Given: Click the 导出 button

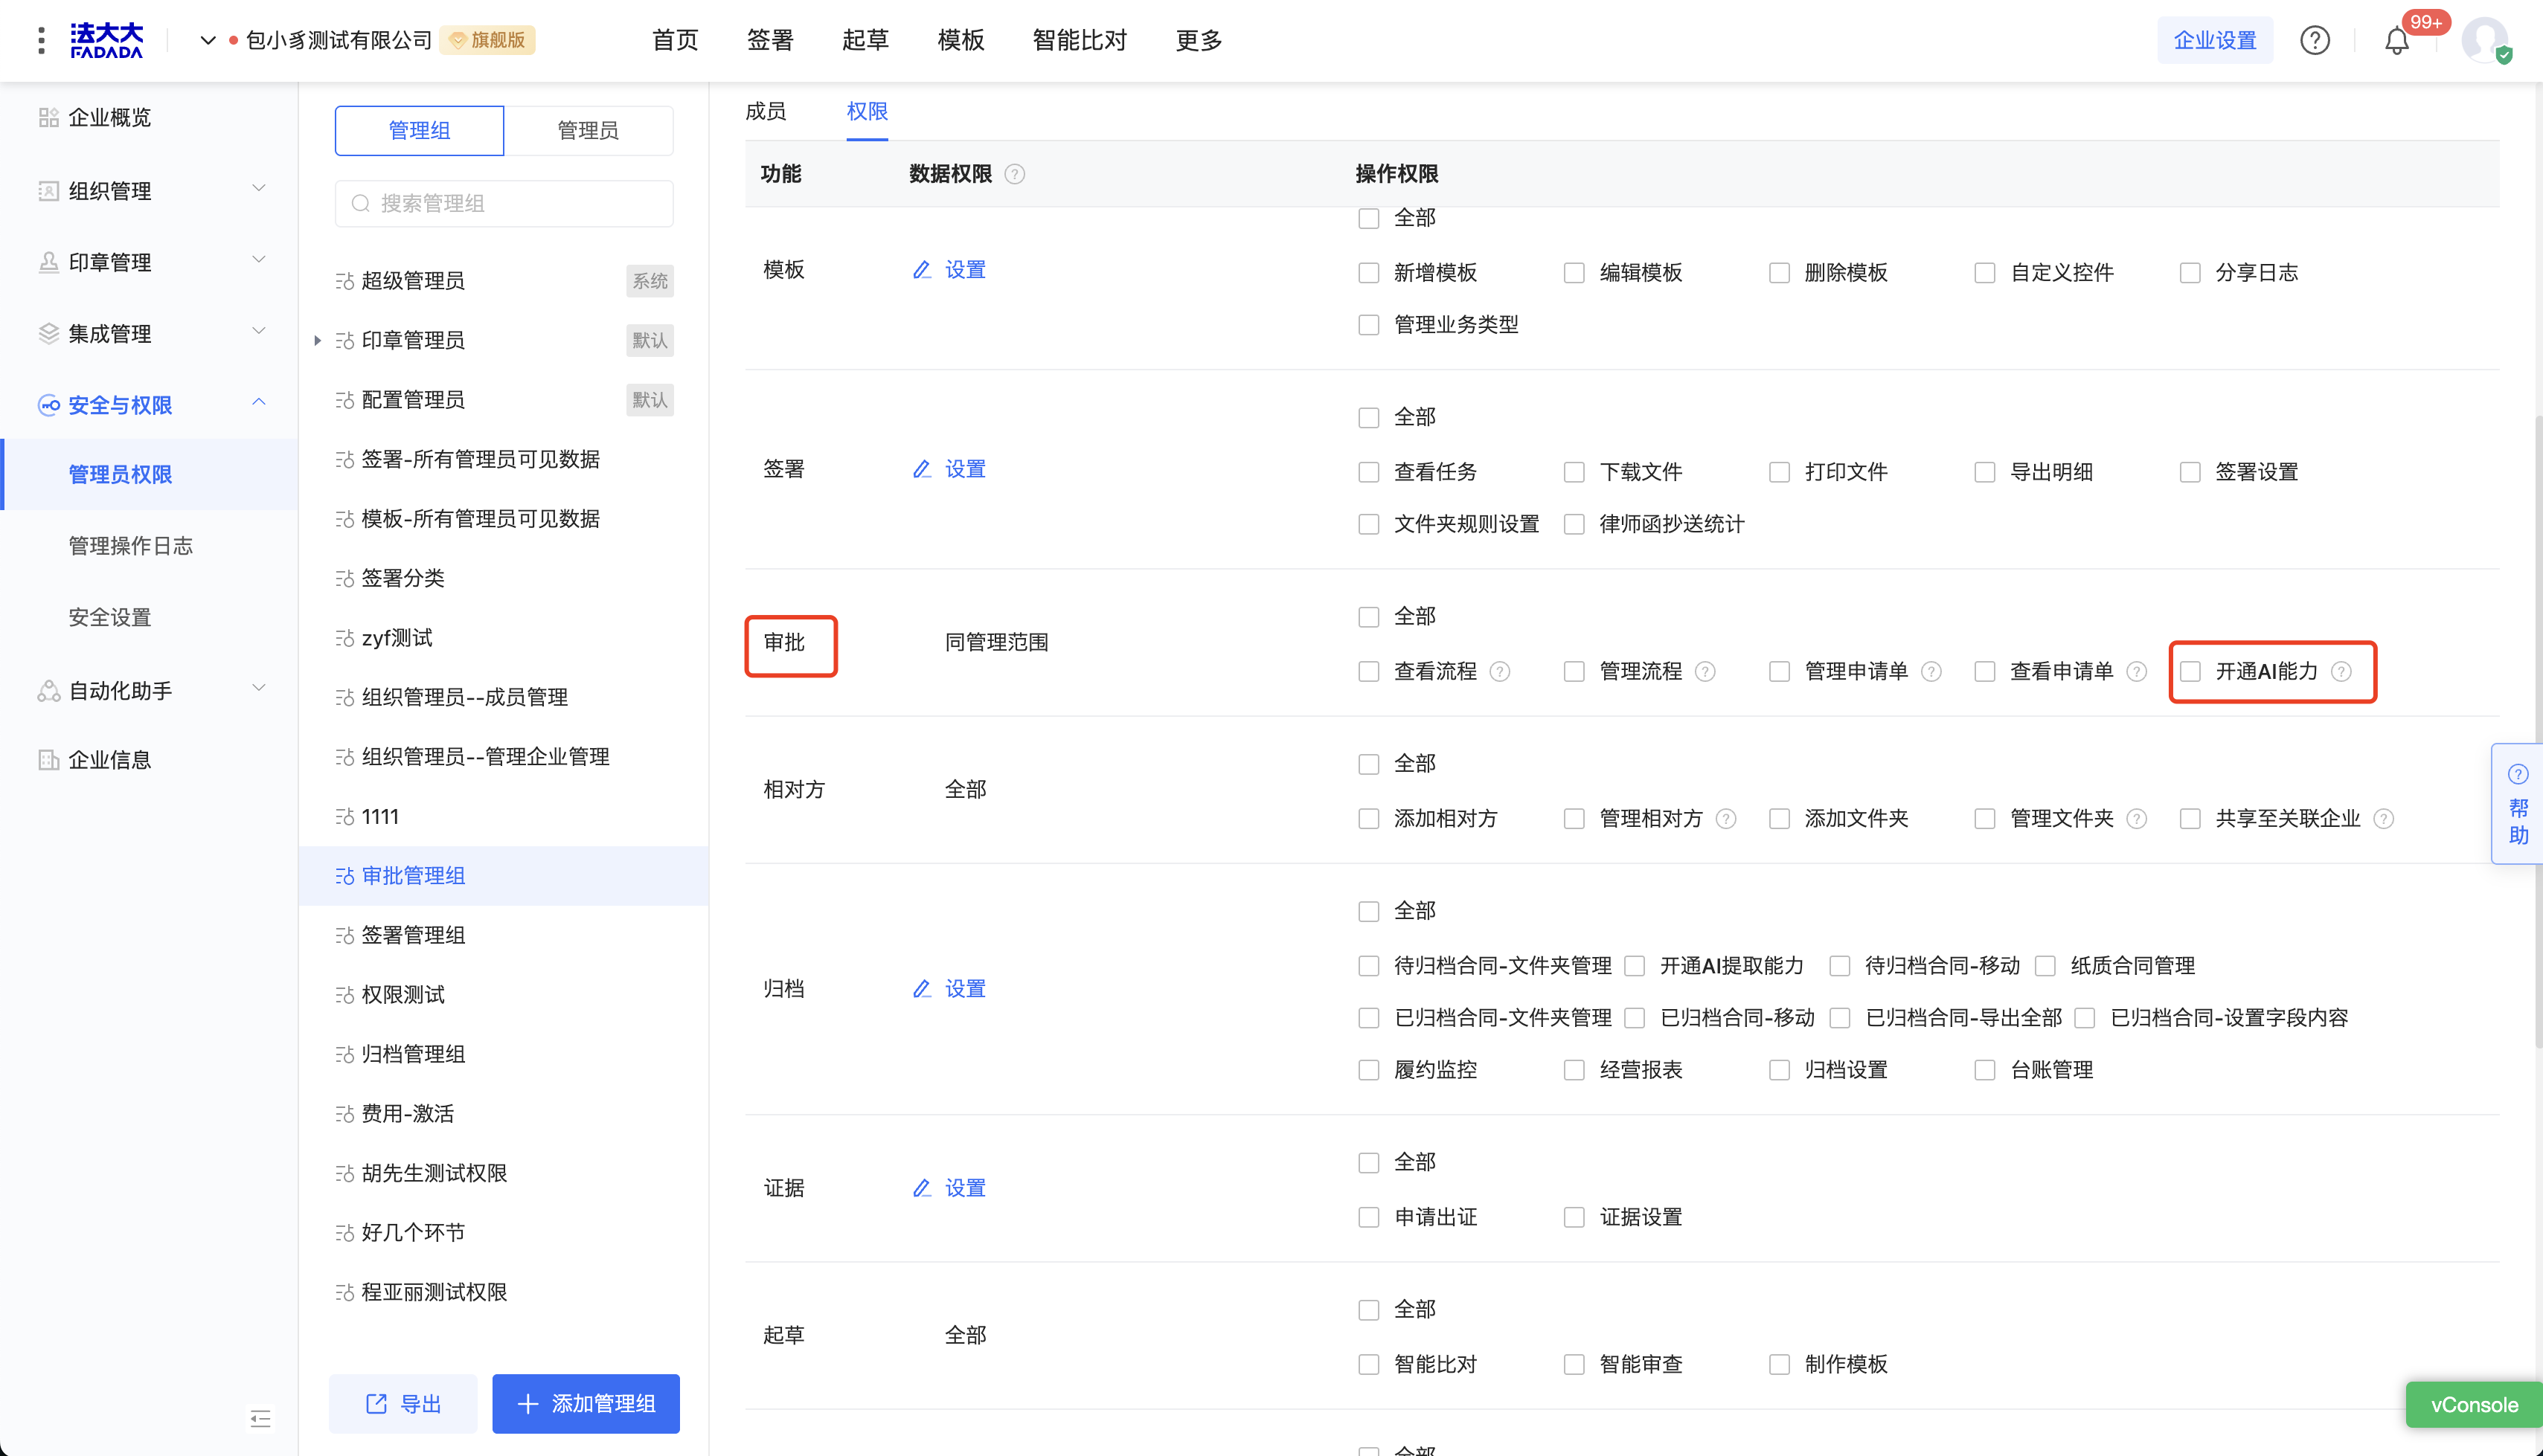Looking at the screenshot, I should point(403,1403).
